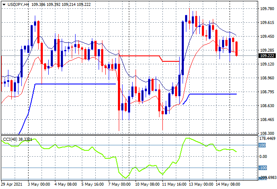The height and width of the screenshot is (189, 277).
Task: Click the 14 May 08:00 time label
Action: tap(228, 184)
